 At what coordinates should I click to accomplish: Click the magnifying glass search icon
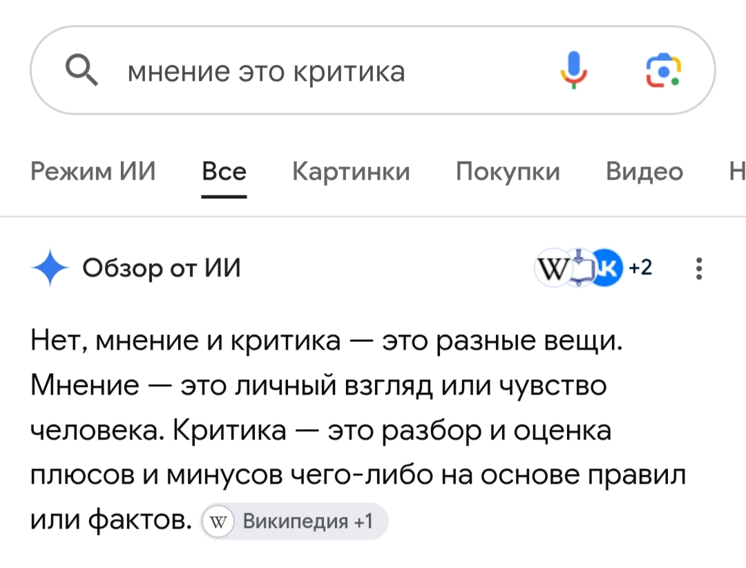point(82,70)
